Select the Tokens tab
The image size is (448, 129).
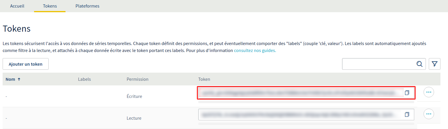pos(50,6)
